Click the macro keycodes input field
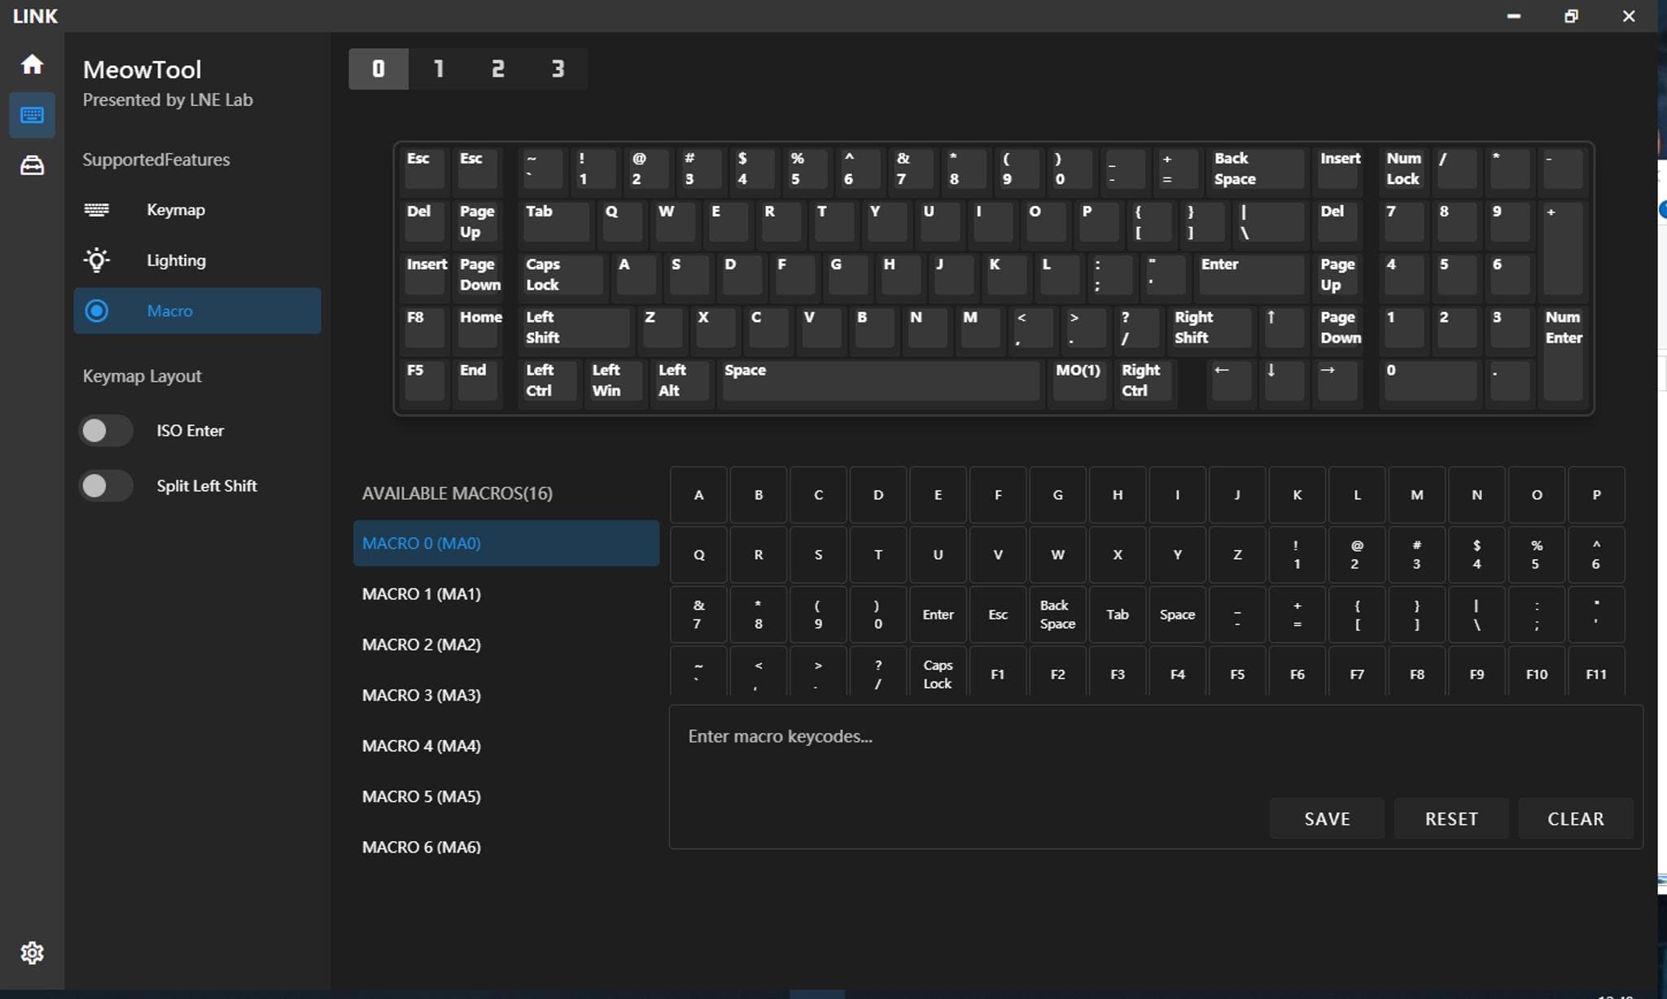This screenshot has width=1667, height=999. (960, 737)
